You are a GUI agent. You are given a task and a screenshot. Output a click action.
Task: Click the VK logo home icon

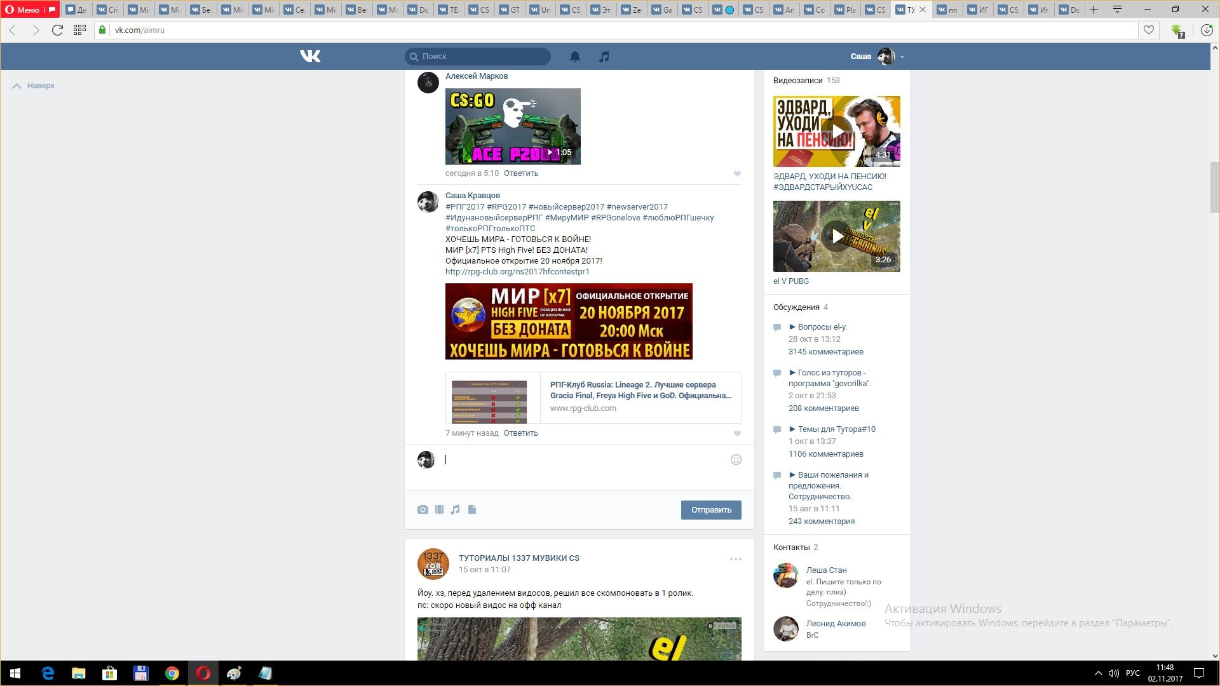[310, 57]
